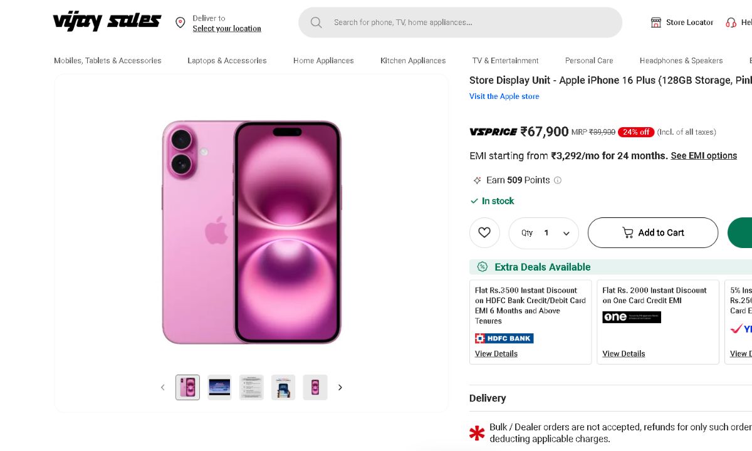Click the location pin icon
This screenshot has height=451, width=752.
[x=180, y=23]
